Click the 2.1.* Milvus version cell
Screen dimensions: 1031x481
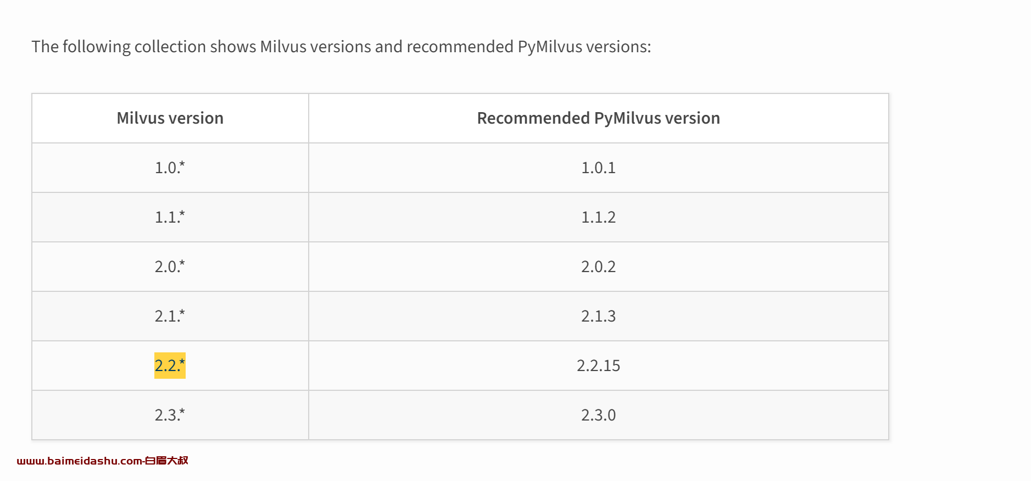click(x=170, y=316)
